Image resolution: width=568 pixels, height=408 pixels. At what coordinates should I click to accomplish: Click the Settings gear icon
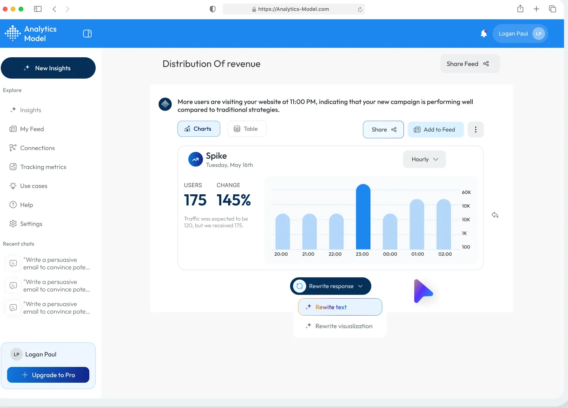13,224
